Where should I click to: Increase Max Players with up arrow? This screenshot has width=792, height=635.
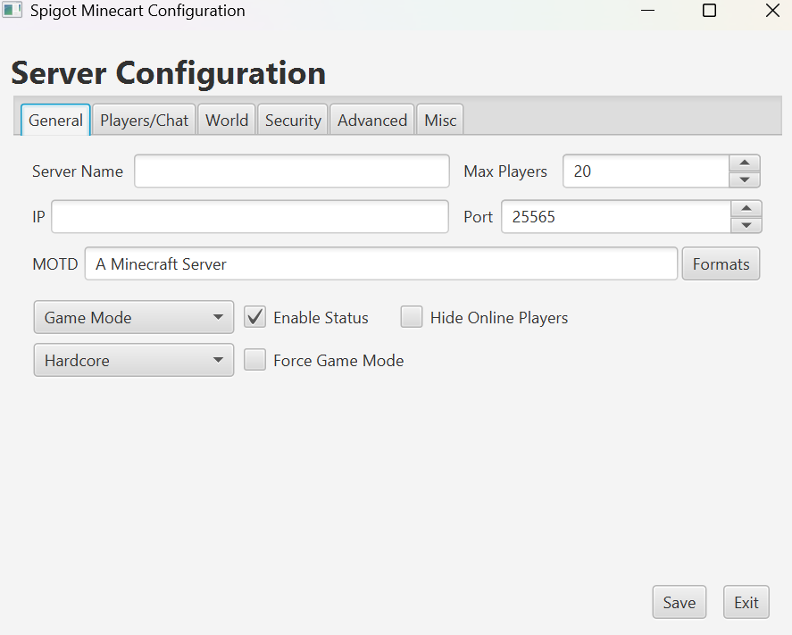745,163
